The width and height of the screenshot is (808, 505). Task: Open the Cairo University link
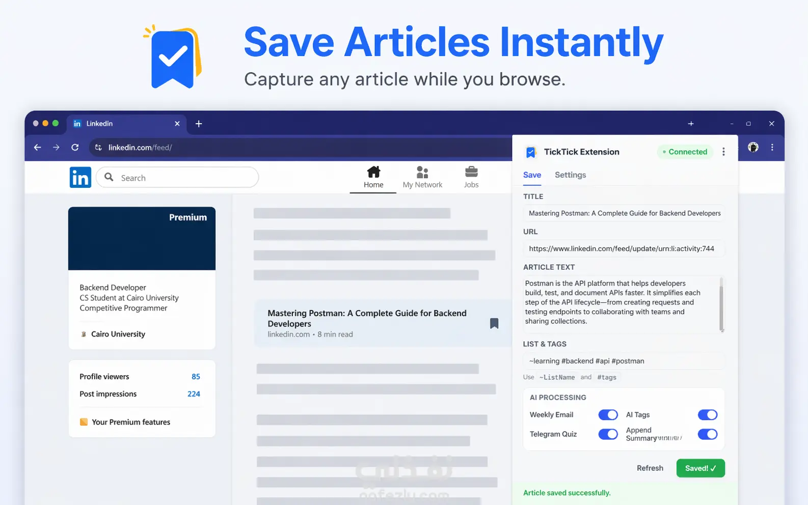tap(118, 334)
